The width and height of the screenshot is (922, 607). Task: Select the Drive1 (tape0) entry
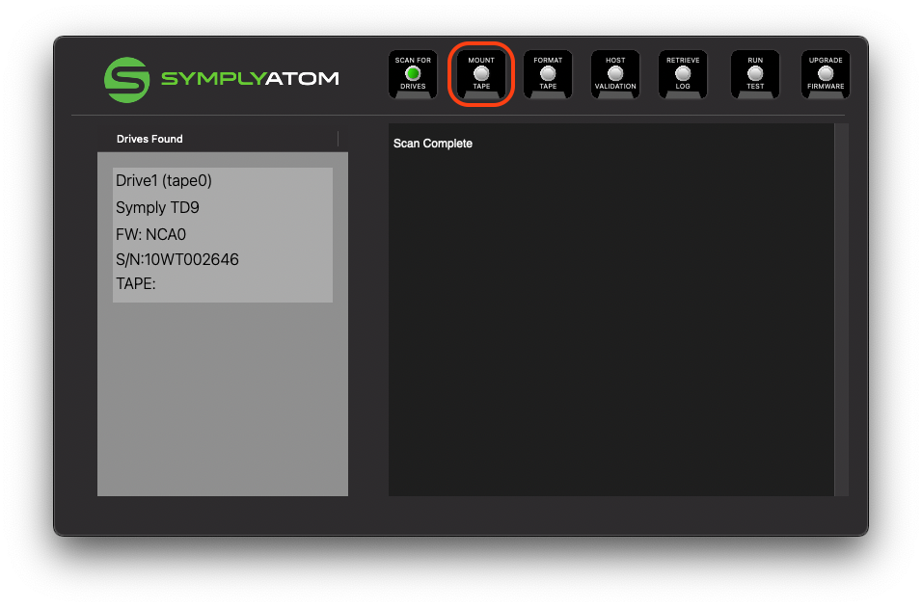pyautogui.click(x=163, y=181)
